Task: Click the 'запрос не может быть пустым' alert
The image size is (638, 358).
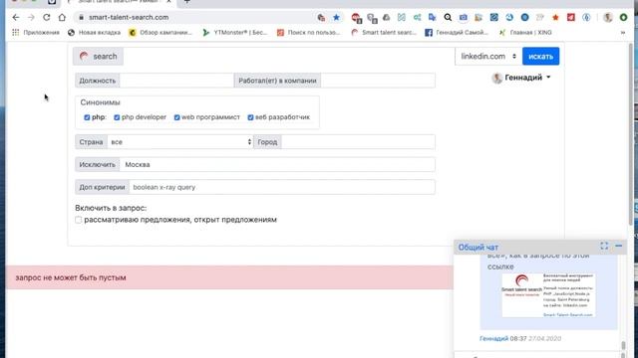Action: [230, 277]
